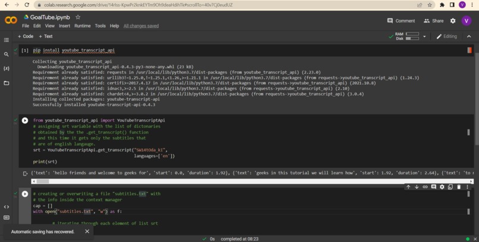Click the Share button

pos(433,21)
